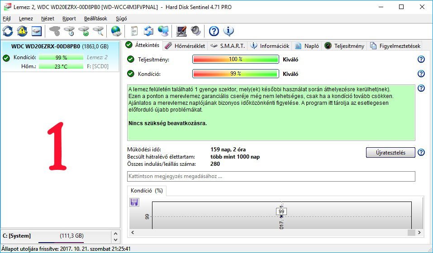This screenshot has height=253, width=433.
Task: Click the help question mark toolbar icon
Action: click(214, 31)
